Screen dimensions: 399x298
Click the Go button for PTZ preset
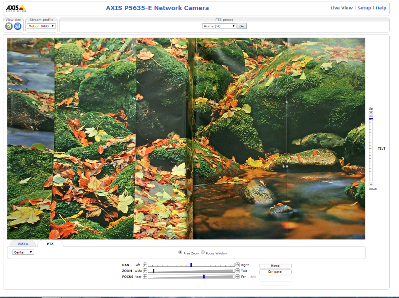point(242,26)
